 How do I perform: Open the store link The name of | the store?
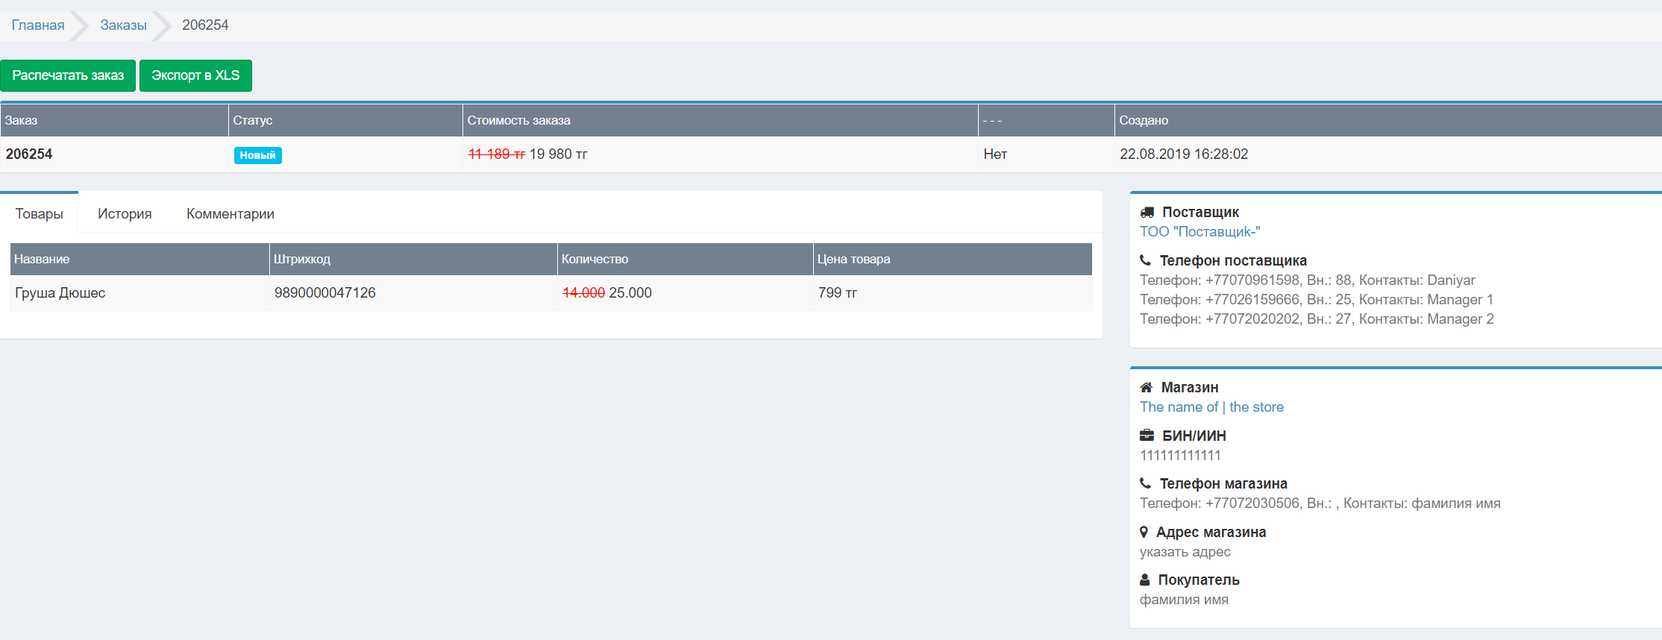point(1211,407)
